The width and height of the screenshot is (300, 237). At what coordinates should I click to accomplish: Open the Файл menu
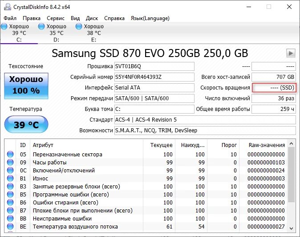10,18
